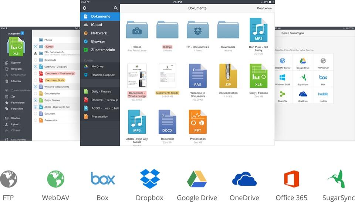Choose Google Drive tile in Konto hinzufügen

[303, 63]
